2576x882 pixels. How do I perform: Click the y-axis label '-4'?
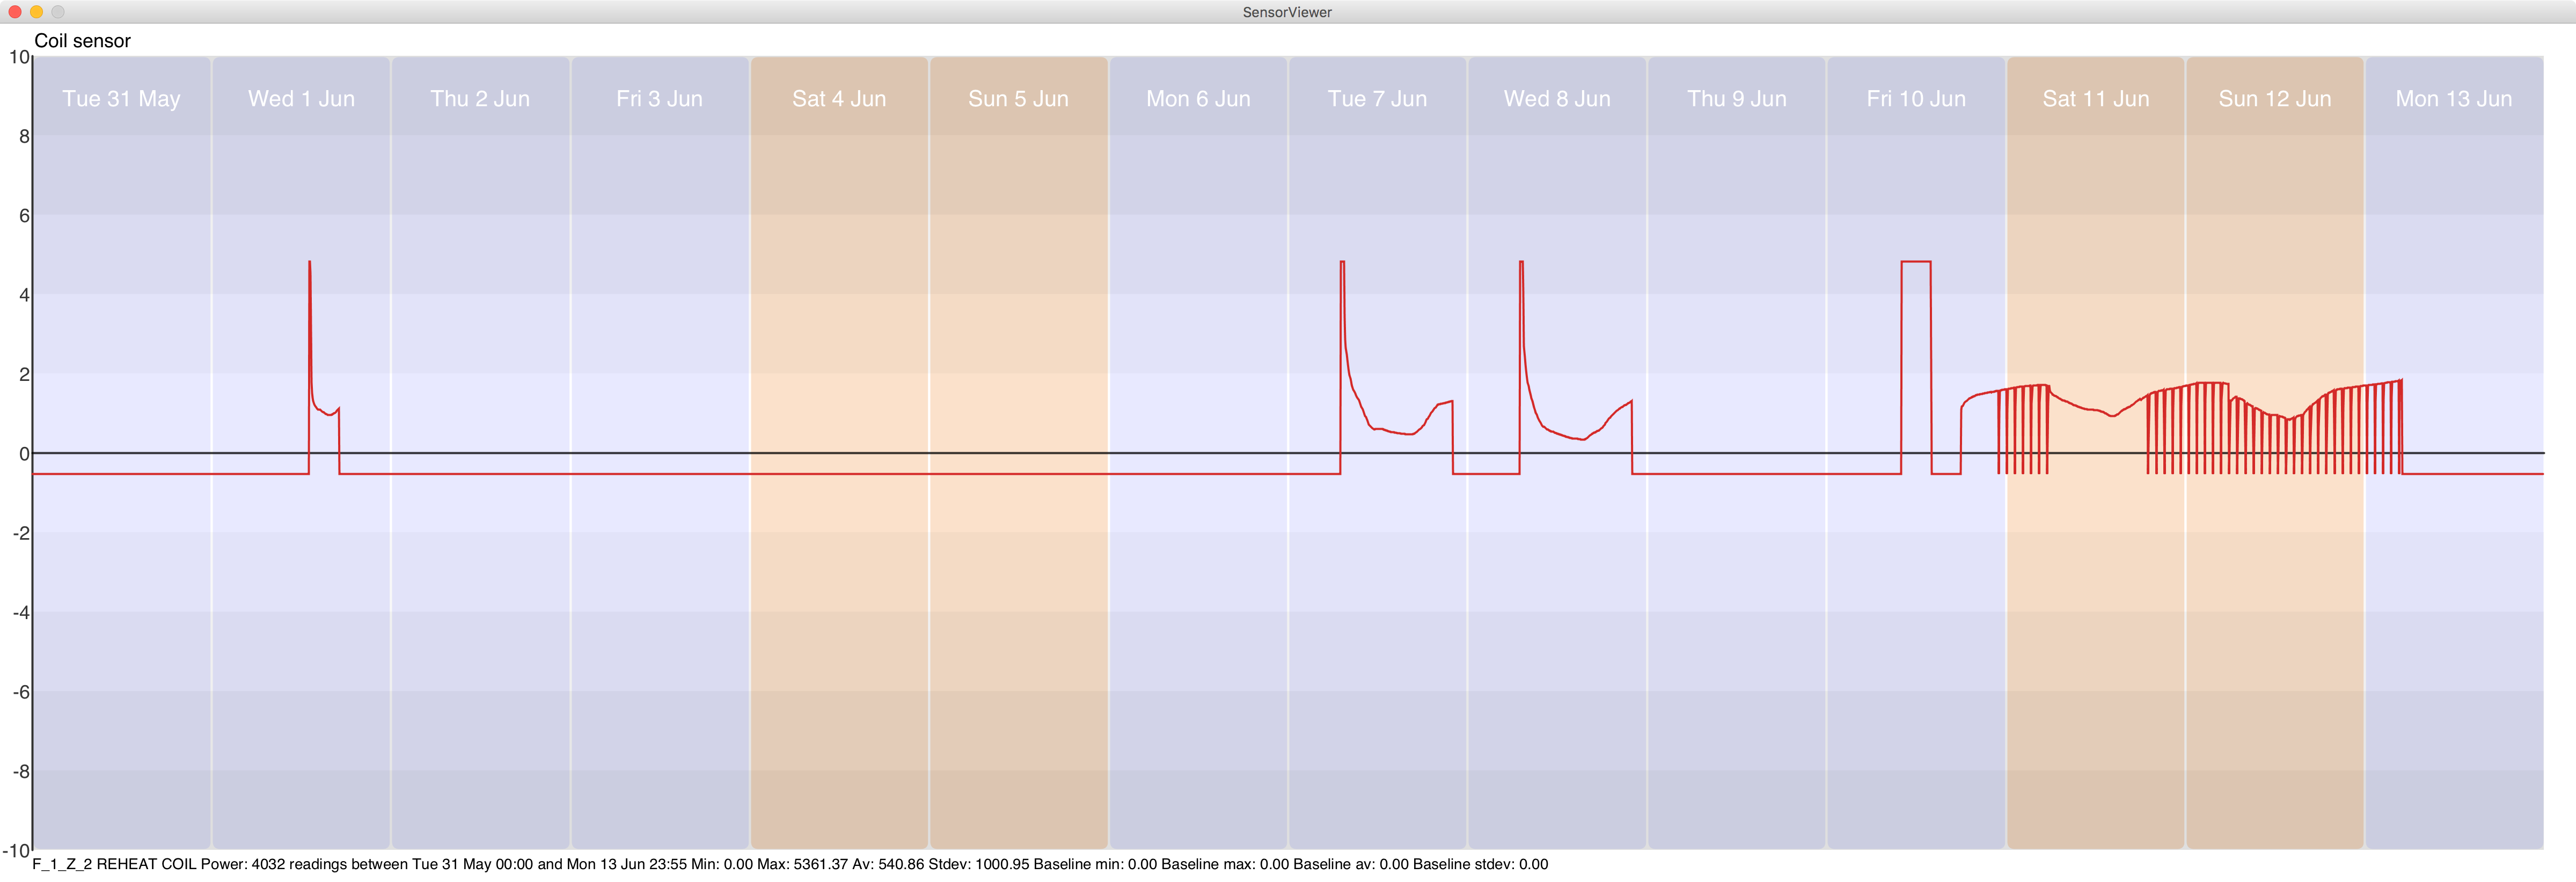(20, 613)
